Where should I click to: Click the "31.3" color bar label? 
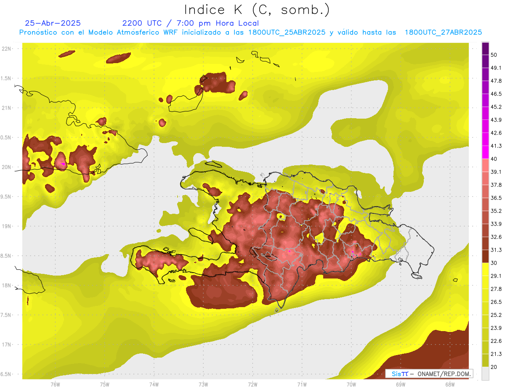coord(496,250)
